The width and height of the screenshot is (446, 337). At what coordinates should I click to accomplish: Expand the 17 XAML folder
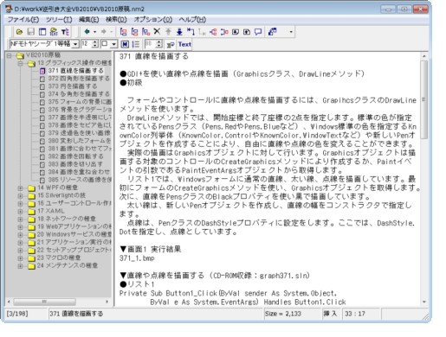[x=20, y=212]
